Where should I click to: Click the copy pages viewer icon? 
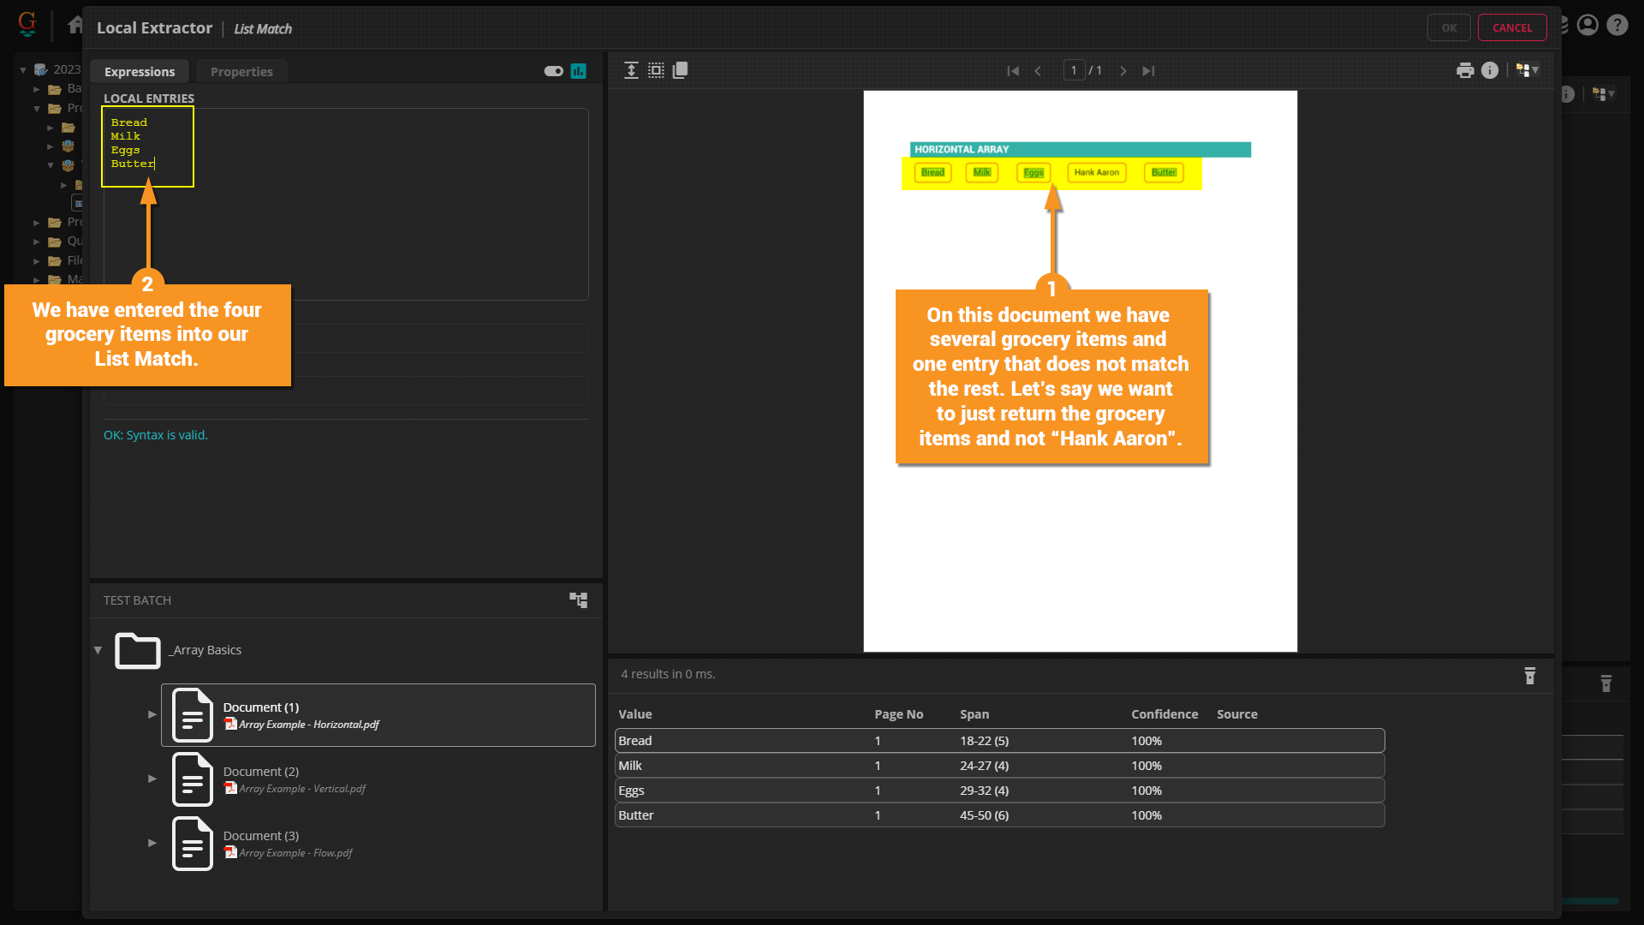tap(681, 70)
